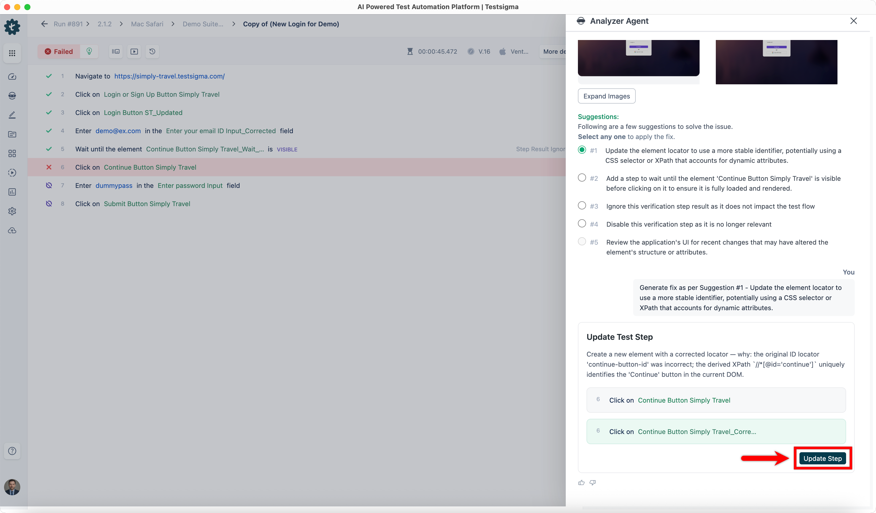Click the run history clock icon
The width and height of the screenshot is (876, 513).
click(152, 51)
